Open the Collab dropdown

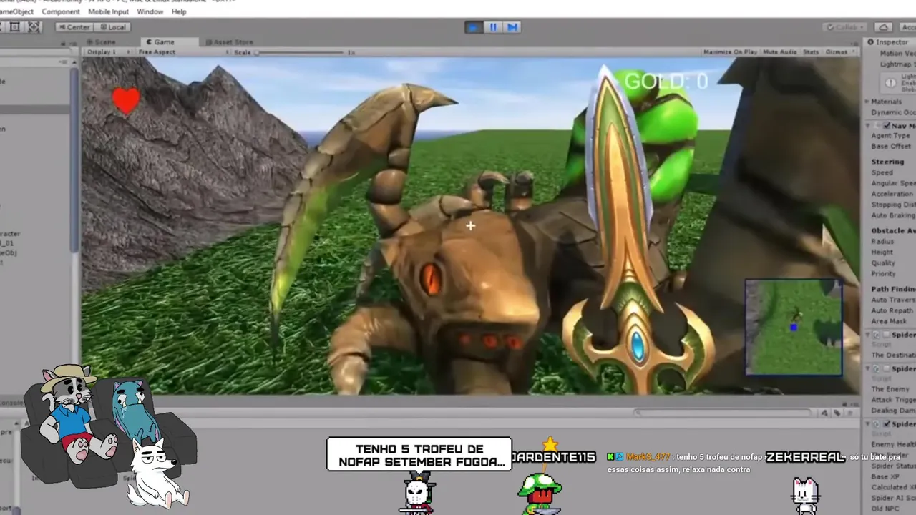pyautogui.click(x=845, y=27)
